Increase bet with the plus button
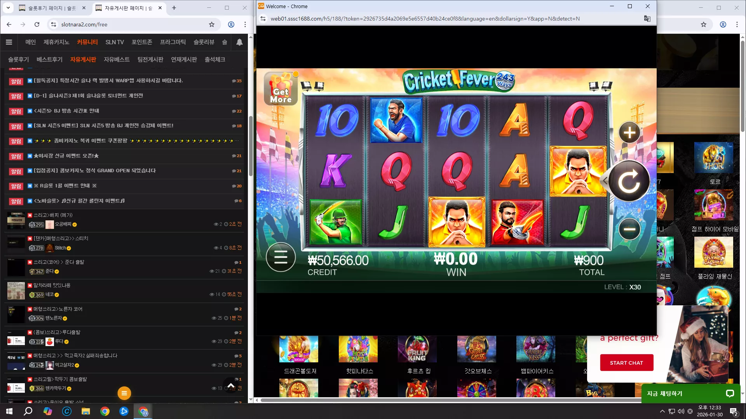 pos(629,133)
